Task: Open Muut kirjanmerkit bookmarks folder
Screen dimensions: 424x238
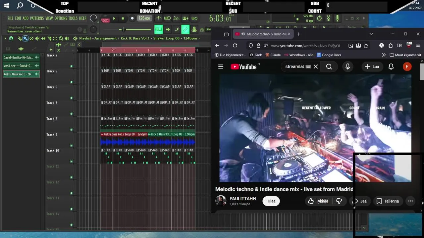Action: click(405, 55)
